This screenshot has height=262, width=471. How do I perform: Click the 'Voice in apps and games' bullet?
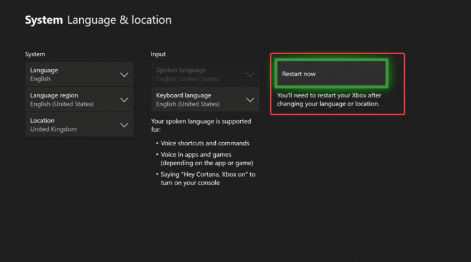206,158
